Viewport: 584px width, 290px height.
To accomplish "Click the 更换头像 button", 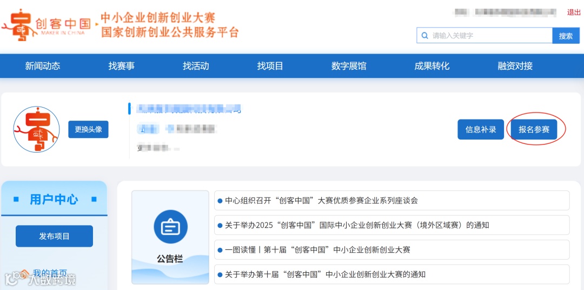I will 88,129.
